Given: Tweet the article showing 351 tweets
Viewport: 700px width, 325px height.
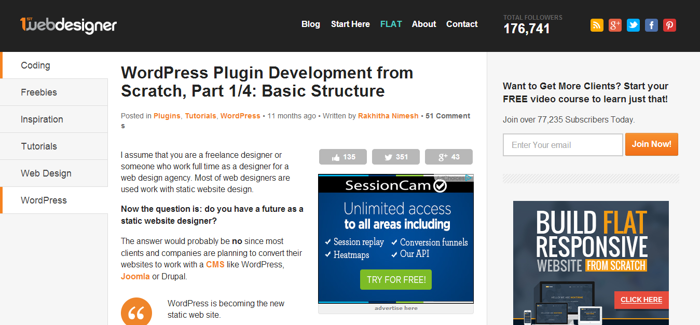Looking at the screenshot, I should 396,157.
